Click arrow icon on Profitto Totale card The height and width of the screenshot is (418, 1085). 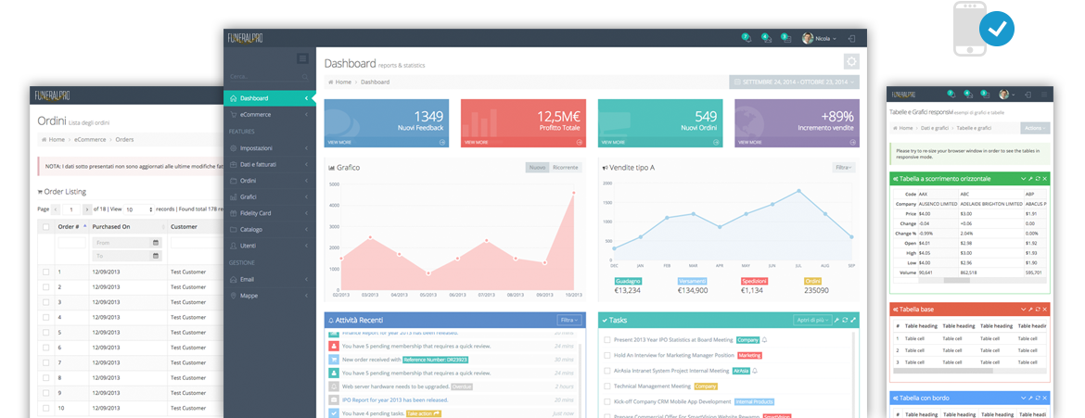580,142
